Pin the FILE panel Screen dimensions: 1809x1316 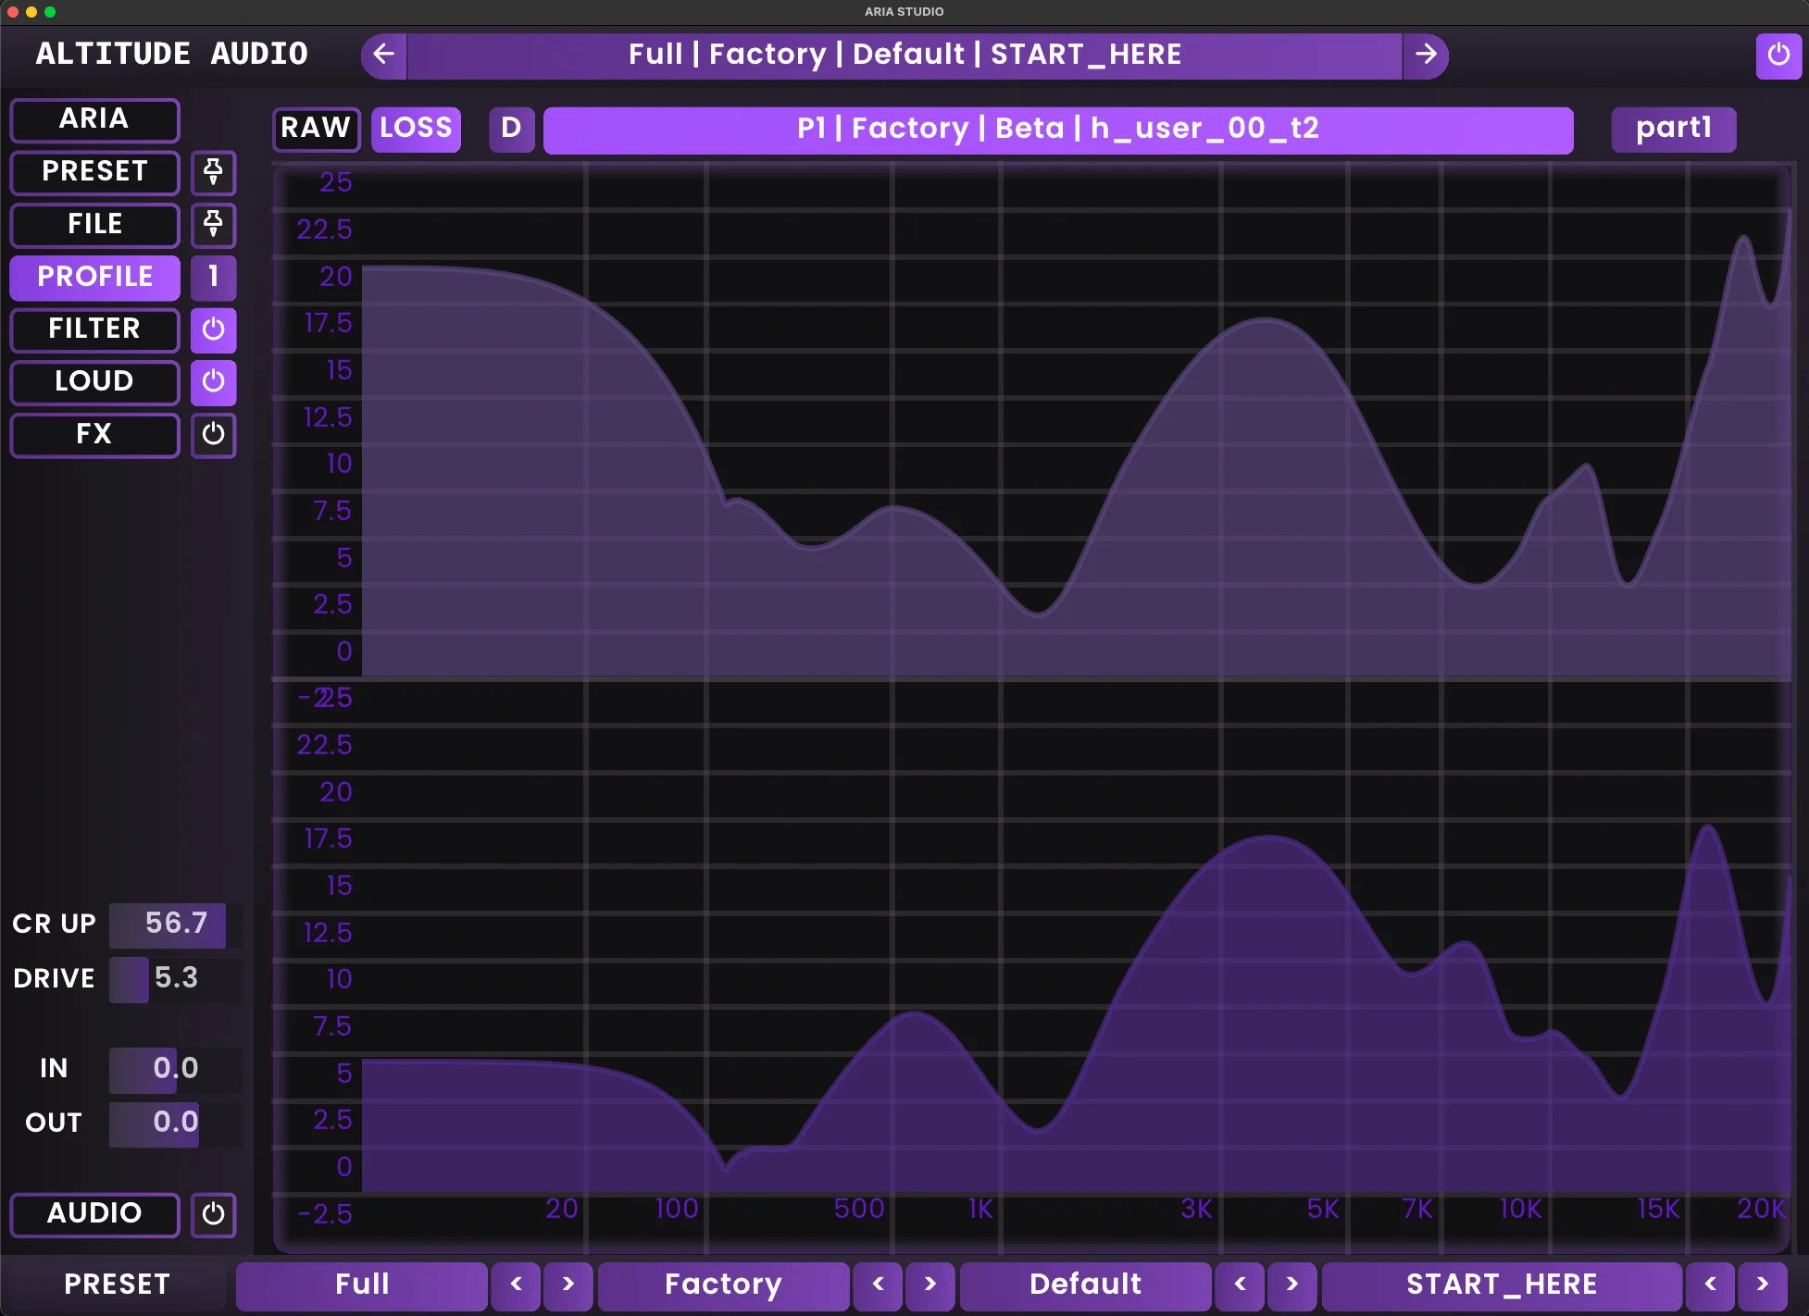point(213,226)
